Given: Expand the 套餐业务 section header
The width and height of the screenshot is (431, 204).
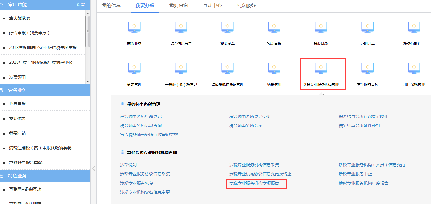Looking at the screenshot, I should tap(45, 90).
